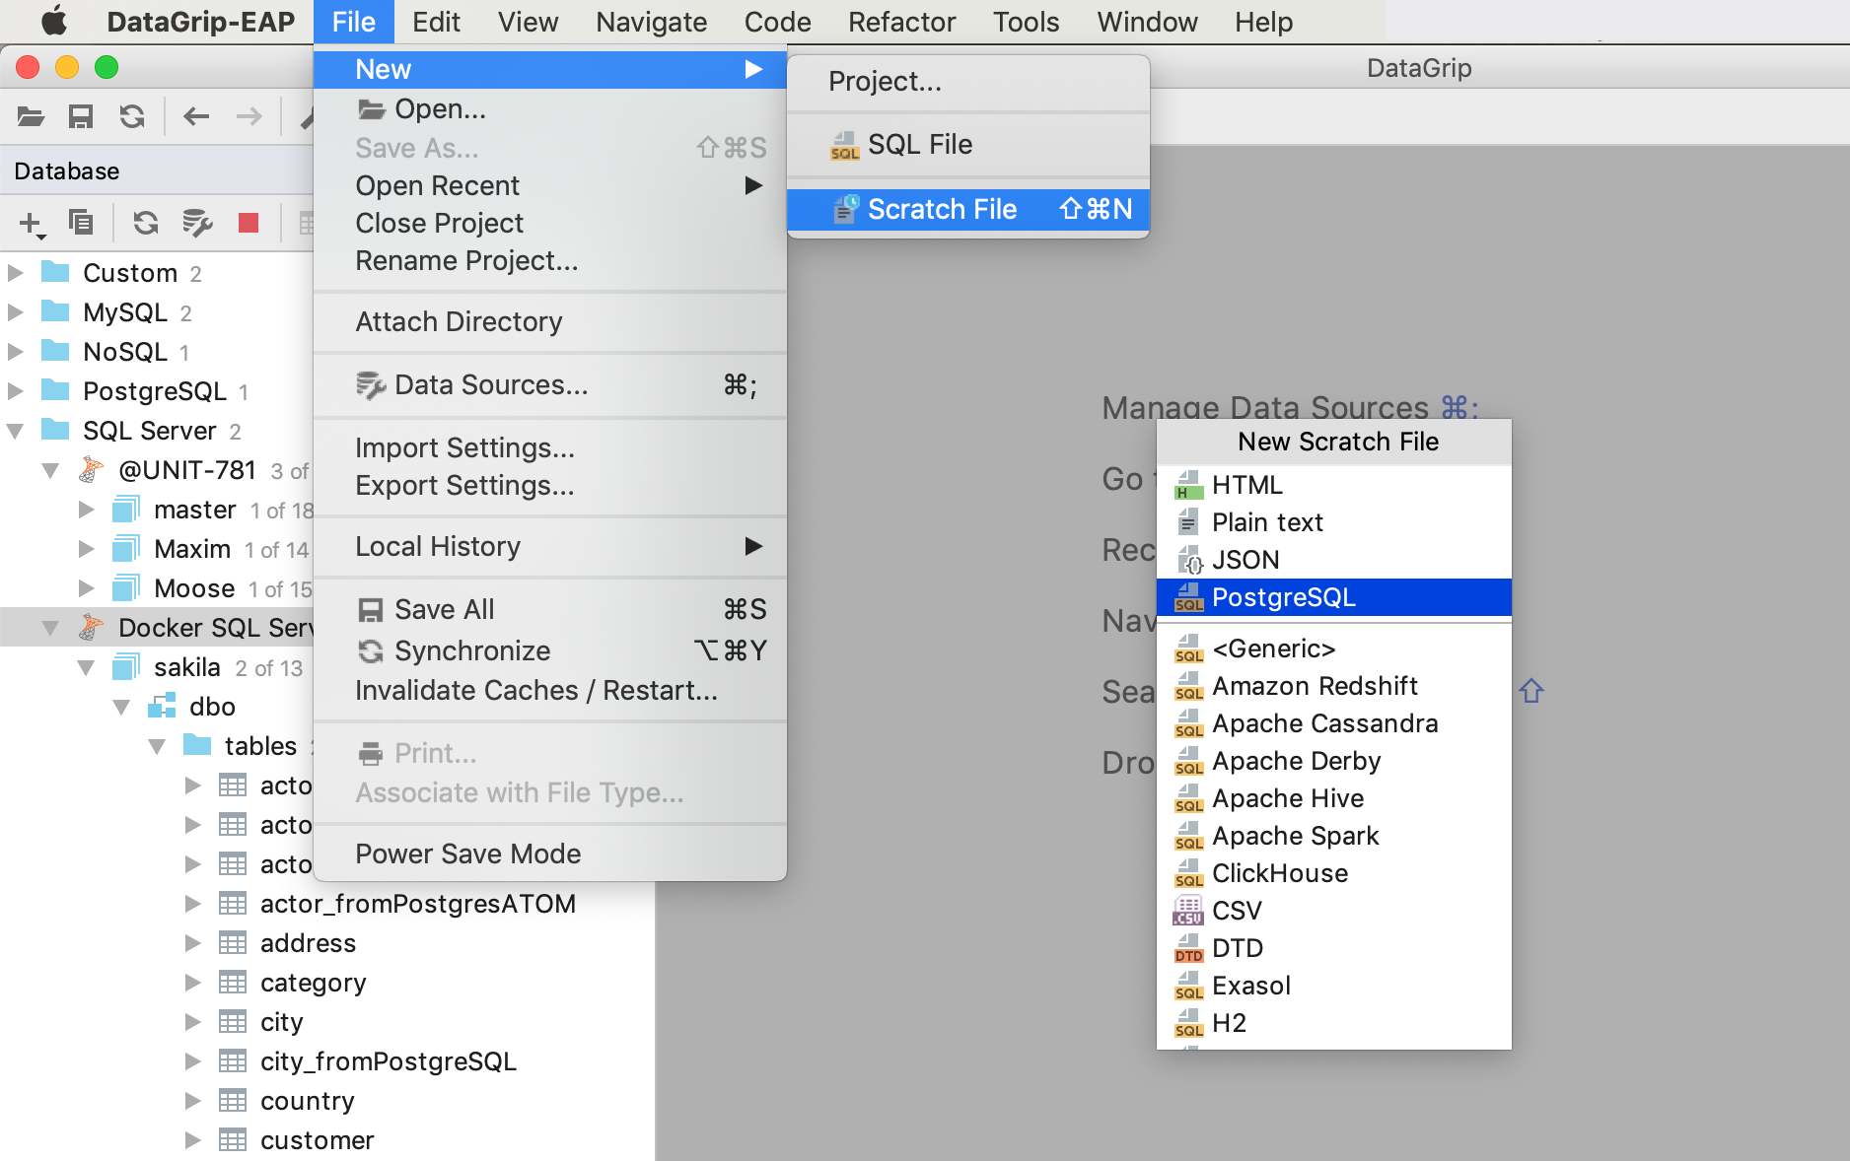
Task: Expand the PostgreSQL folder in the Database tree
Action: click(x=15, y=391)
